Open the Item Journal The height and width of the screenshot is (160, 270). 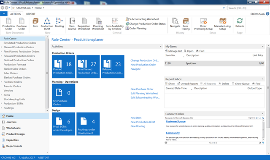tap(72, 24)
